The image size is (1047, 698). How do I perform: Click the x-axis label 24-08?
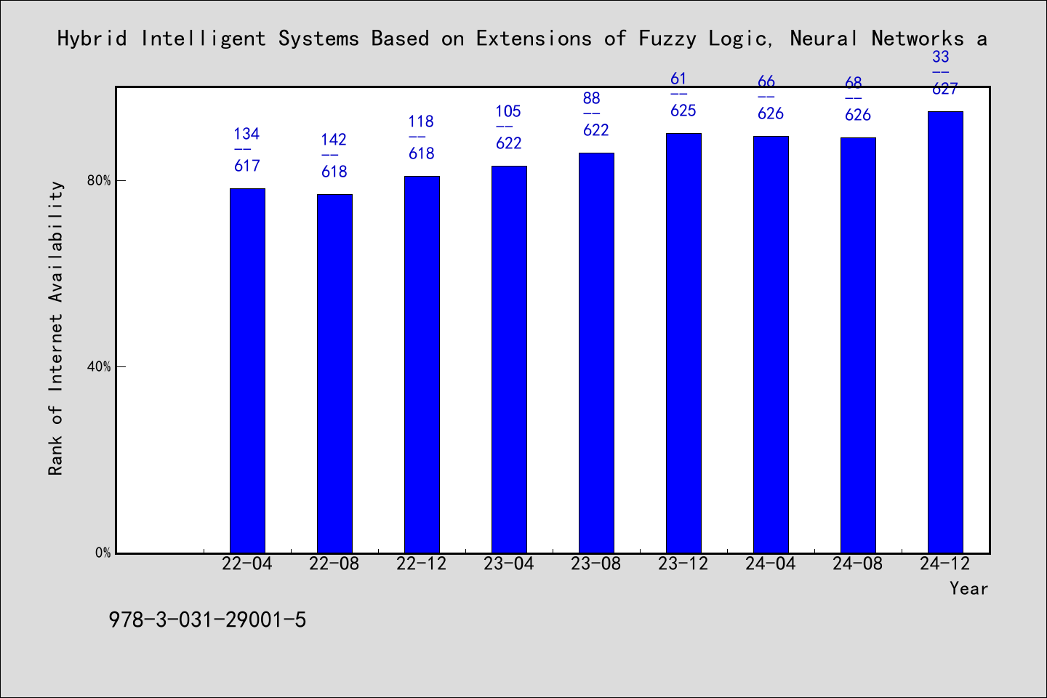858,564
